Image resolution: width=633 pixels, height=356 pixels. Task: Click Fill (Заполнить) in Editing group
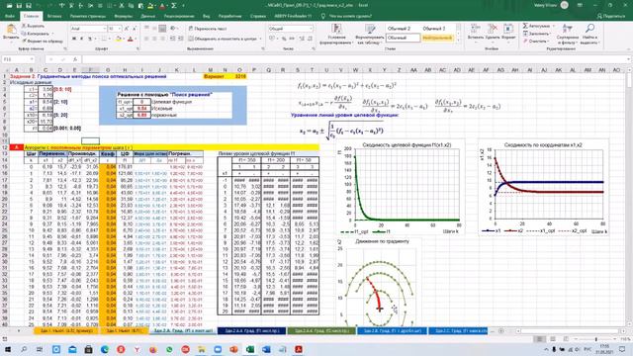[x=537, y=34]
